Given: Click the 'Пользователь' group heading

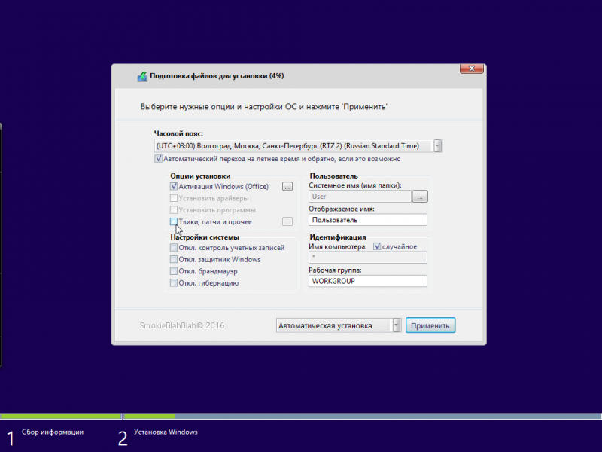Looking at the screenshot, I should (x=333, y=176).
